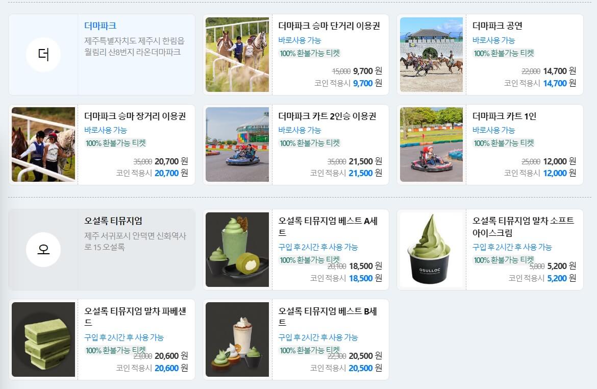The image size is (597, 389).
Task: Open 오설록 티뮤지엄 말차 소프트 아이스크림 title
Action: [523, 226]
